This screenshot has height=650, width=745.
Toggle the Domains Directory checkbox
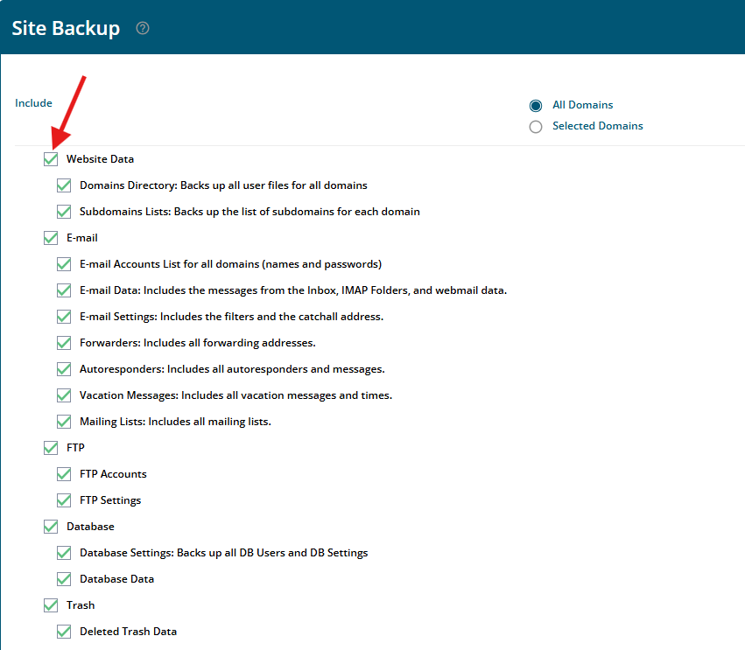64,185
